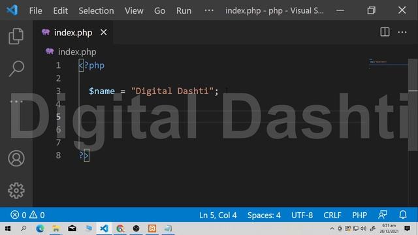Launch Microsoft Edge from the taskbar

40,228
